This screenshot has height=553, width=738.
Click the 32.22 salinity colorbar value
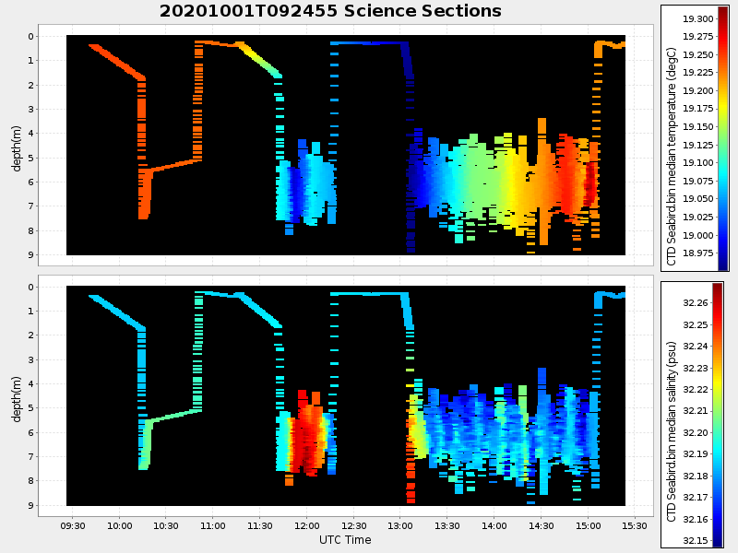tap(696, 390)
